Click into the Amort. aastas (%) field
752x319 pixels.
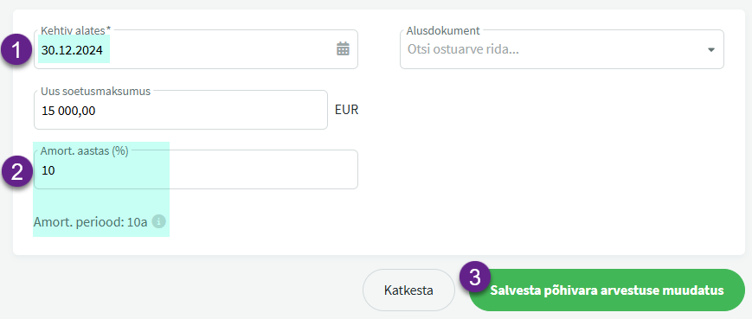click(x=196, y=169)
